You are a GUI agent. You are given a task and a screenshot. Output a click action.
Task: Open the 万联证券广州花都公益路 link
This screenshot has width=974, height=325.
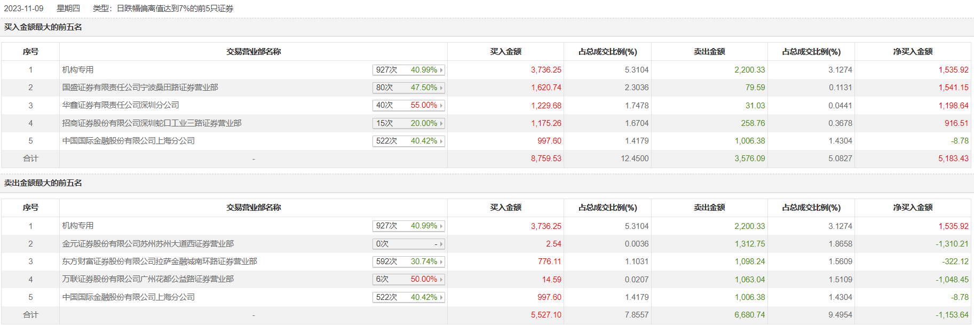[148, 279]
